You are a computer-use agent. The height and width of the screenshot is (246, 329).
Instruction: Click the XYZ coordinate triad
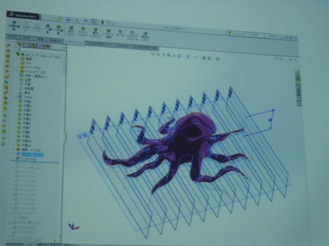pos(73,226)
